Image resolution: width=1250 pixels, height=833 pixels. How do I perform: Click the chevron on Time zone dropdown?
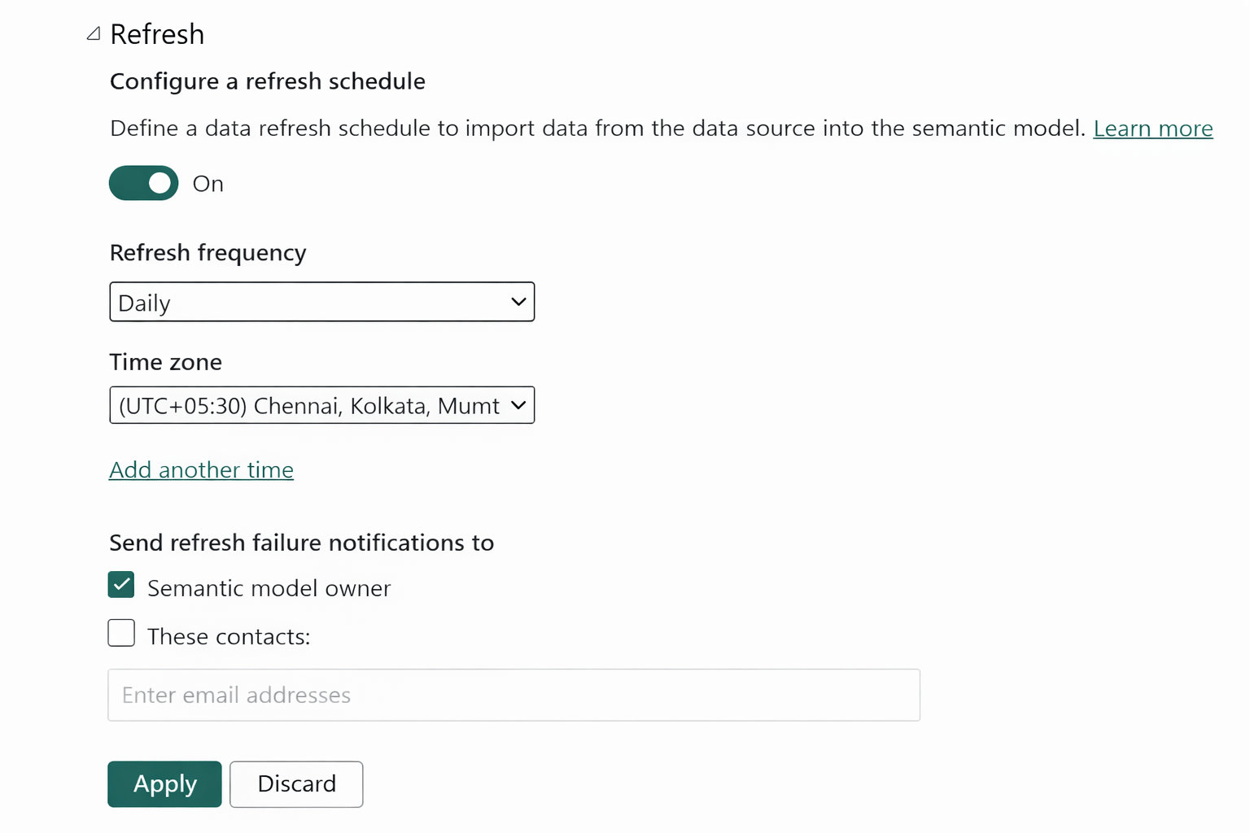click(x=518, y=405)
